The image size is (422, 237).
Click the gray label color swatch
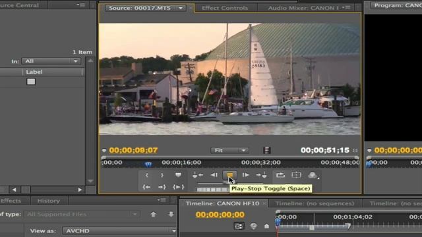[x=31, y=82]
